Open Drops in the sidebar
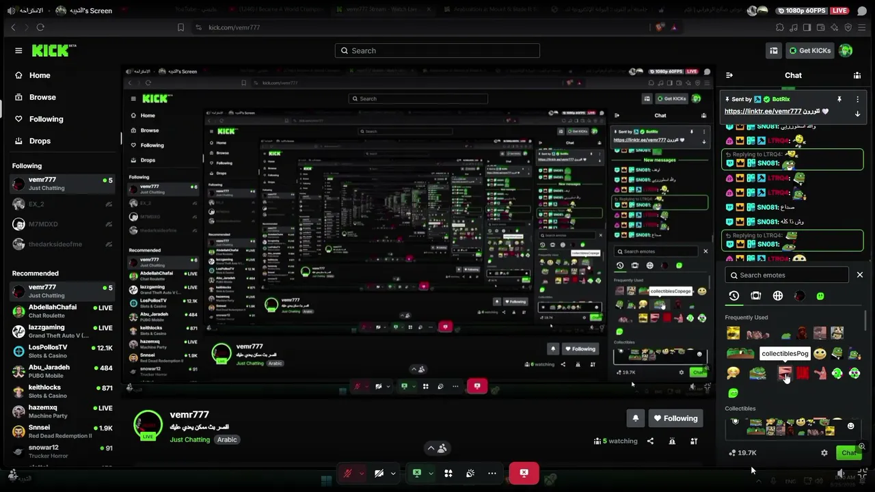The width and height of the screenshot is (875, 492). 33,141
